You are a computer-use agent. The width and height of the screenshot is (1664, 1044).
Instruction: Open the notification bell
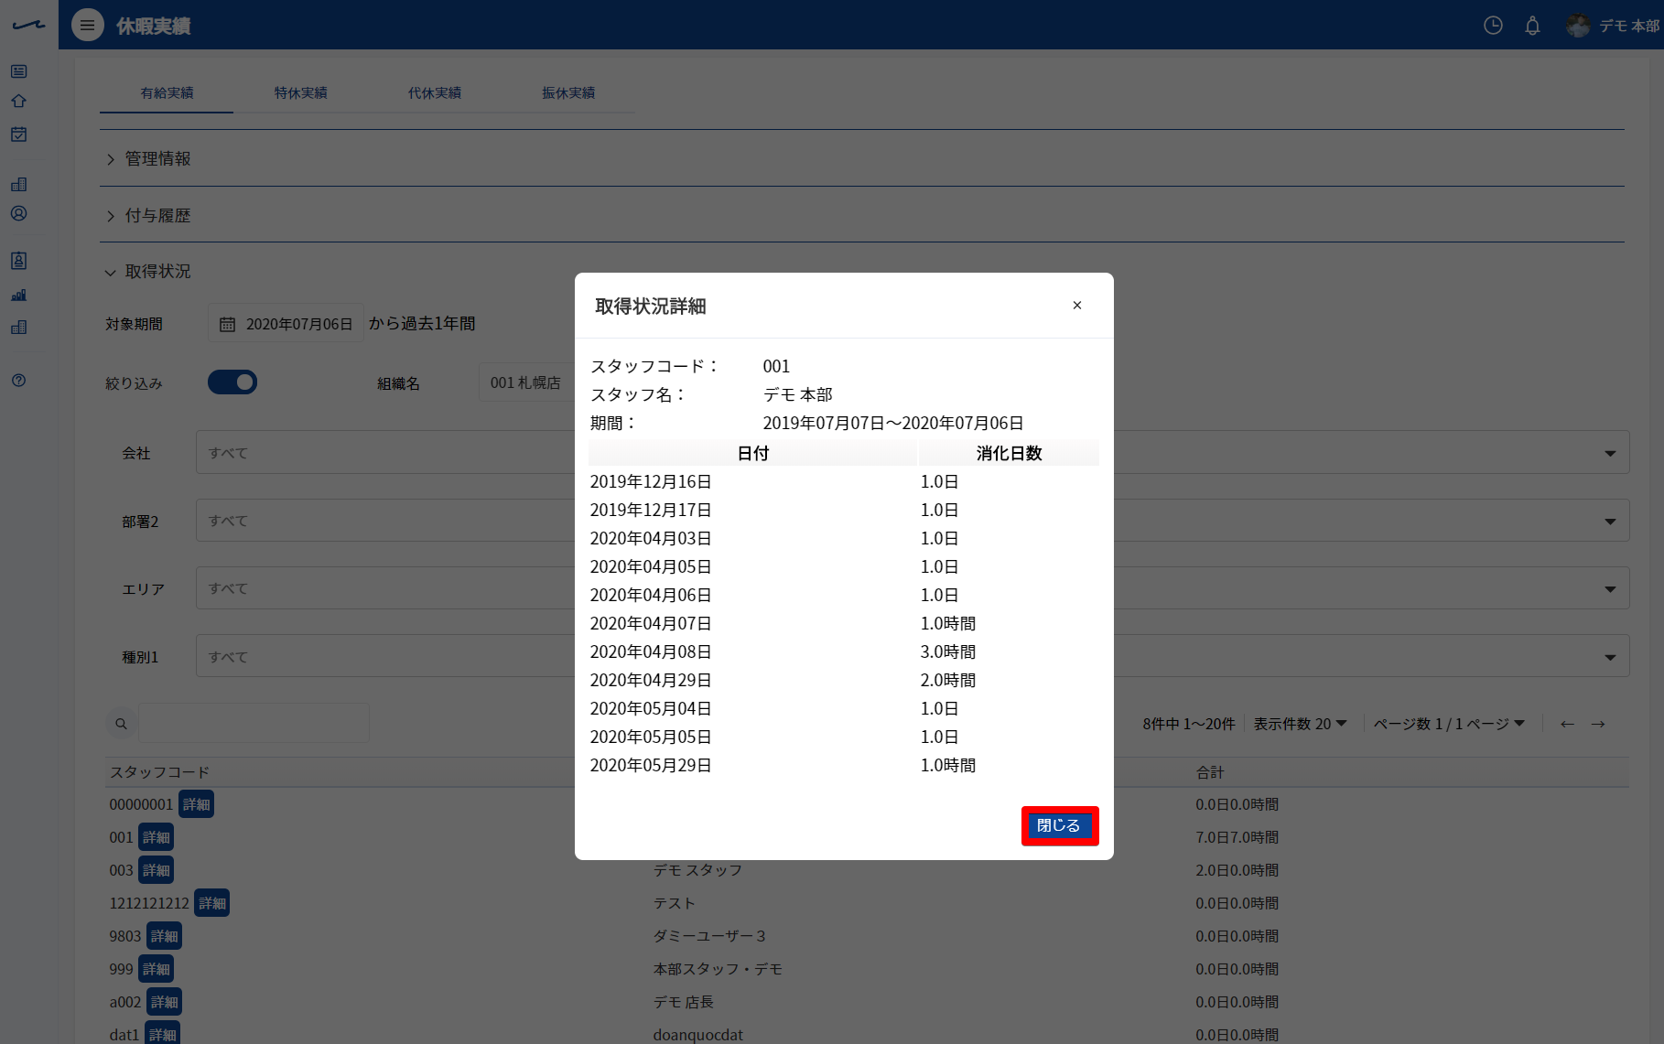1532,26
